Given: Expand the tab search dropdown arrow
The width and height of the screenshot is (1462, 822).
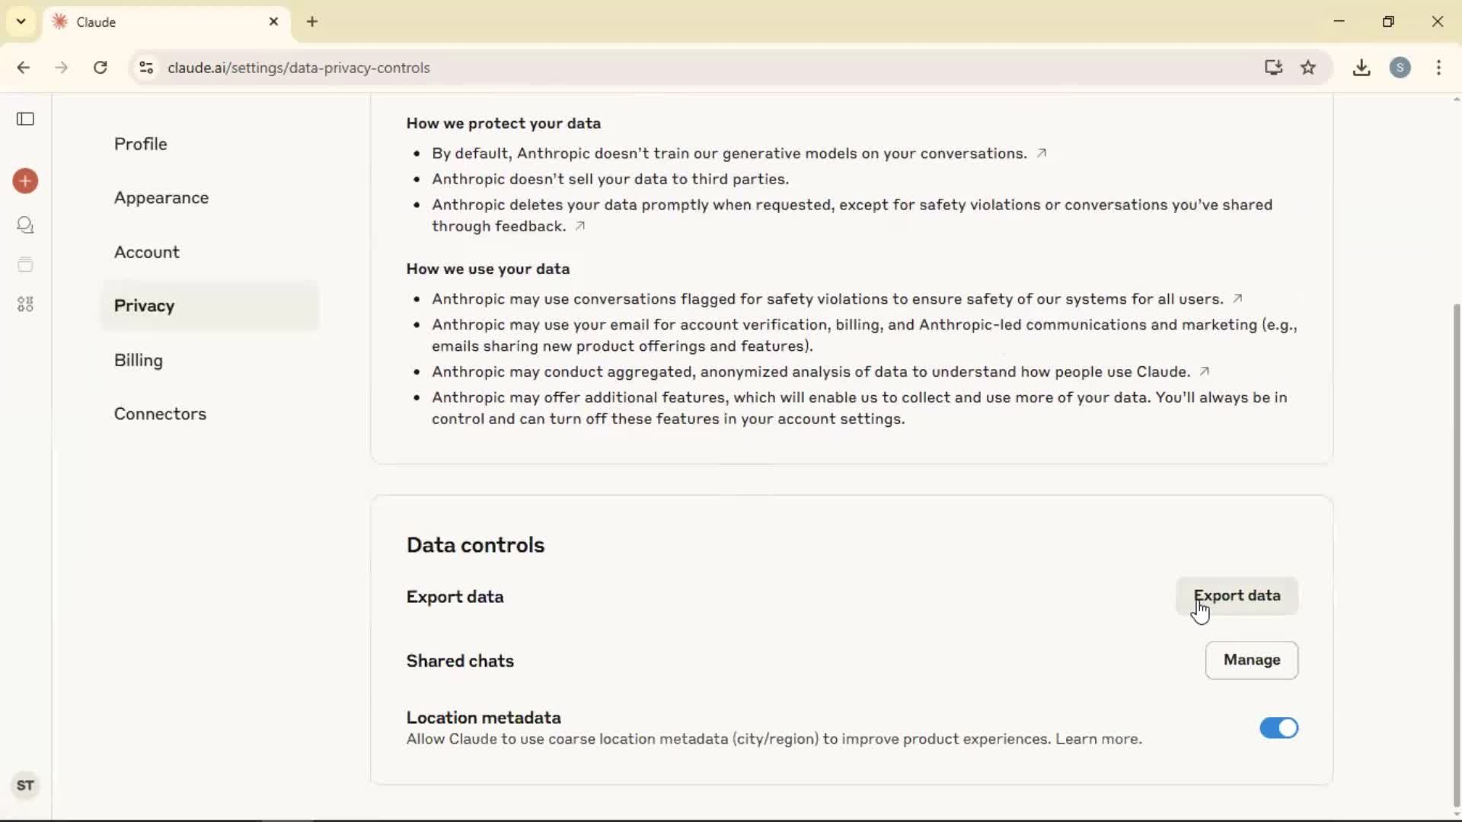Looking at the screenshot, I should pos(21,21).
